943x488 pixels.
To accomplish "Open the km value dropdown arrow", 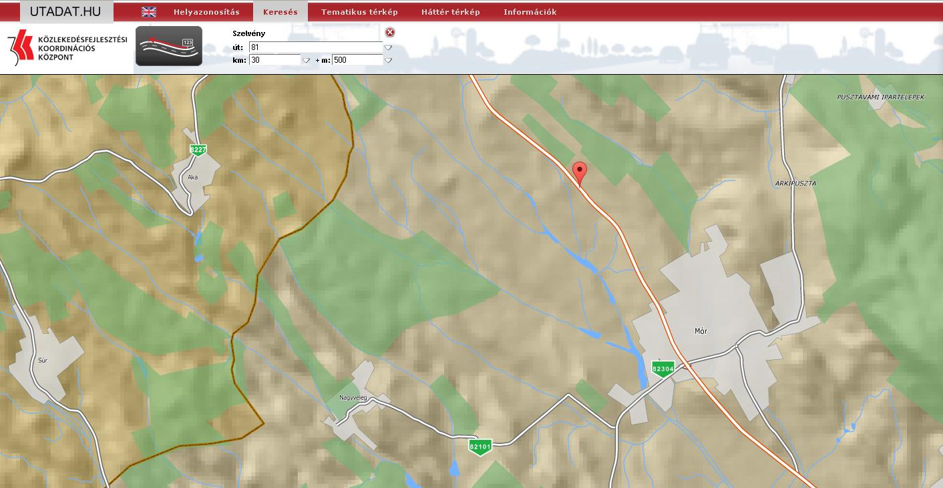I will pyautogui.click(x=306, y=60).
